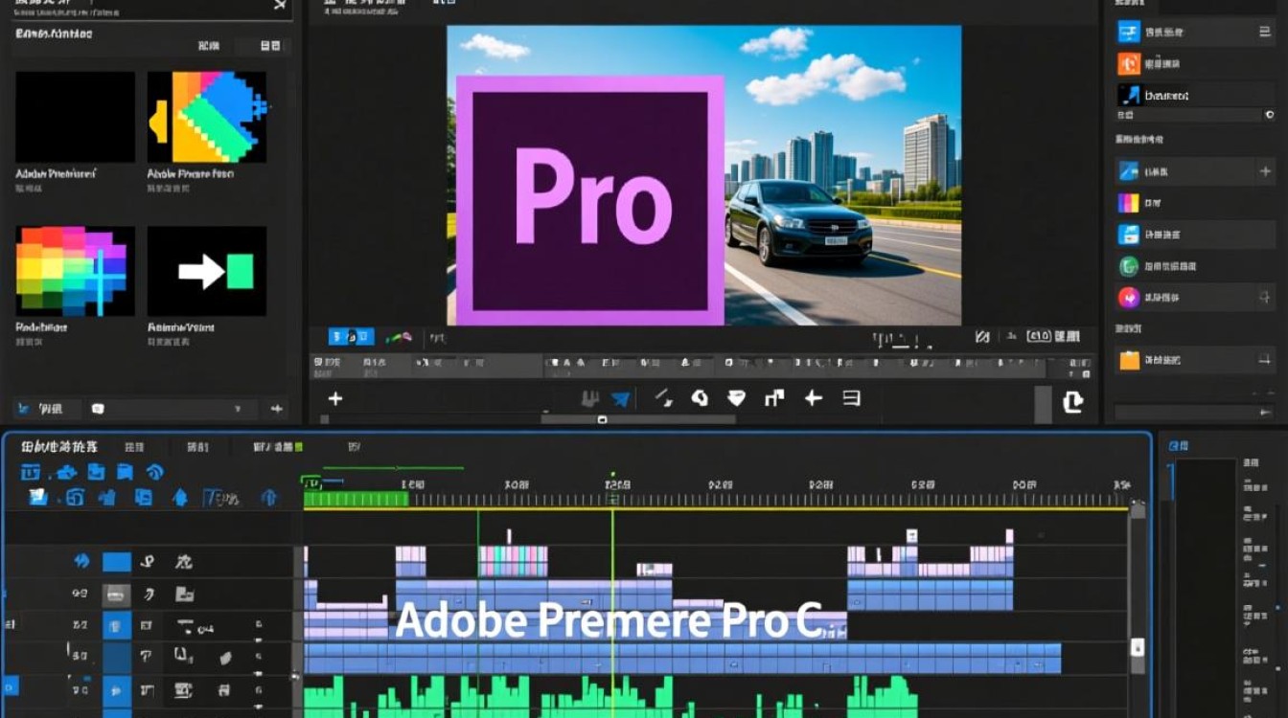
Task: Switch to the second tab of the timeline panel
Action: 135,447
